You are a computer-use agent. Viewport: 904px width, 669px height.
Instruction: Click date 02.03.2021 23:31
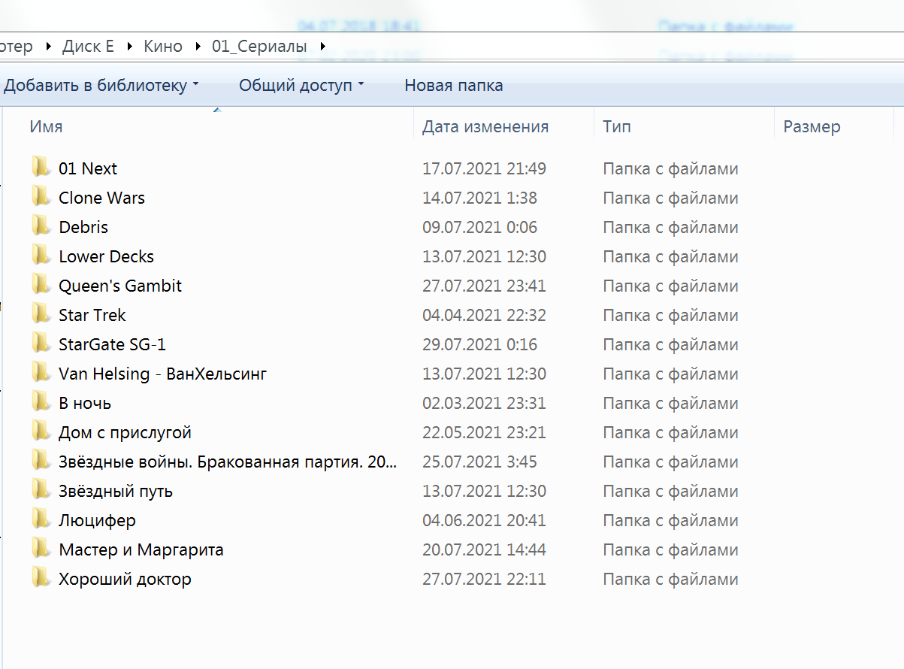484,403
